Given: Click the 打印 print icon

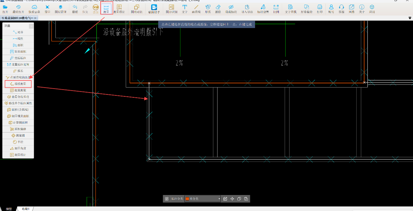Looking at the screenshot, I should [320, 9].
